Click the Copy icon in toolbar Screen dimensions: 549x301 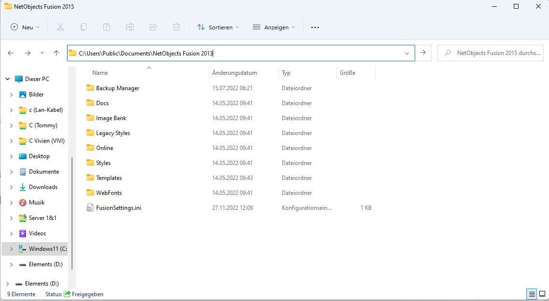(84, 27)
